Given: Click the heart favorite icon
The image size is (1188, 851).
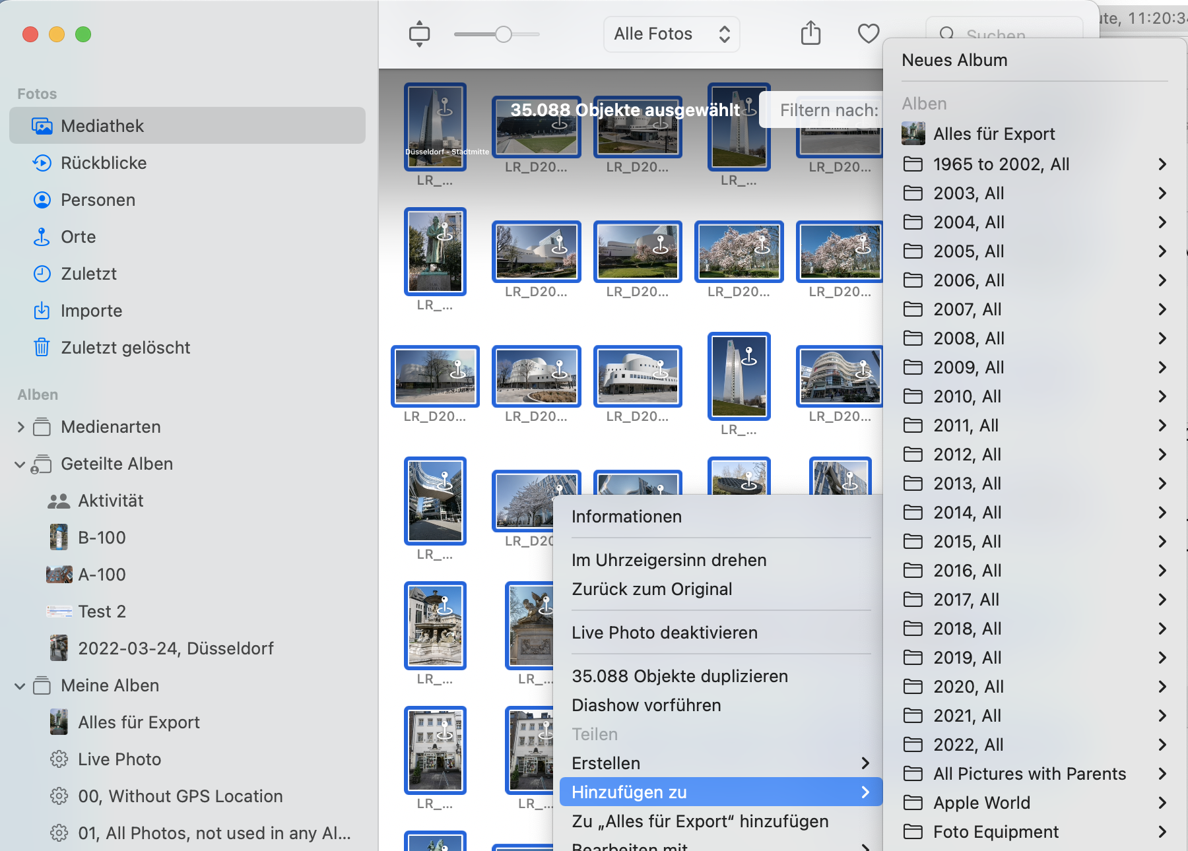Looking at the screenshot, I should (868, 34).
